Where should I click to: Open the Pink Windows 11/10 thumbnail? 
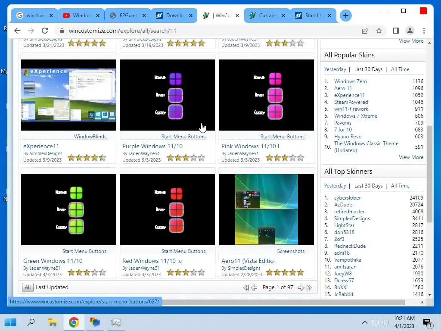(266, 95)
